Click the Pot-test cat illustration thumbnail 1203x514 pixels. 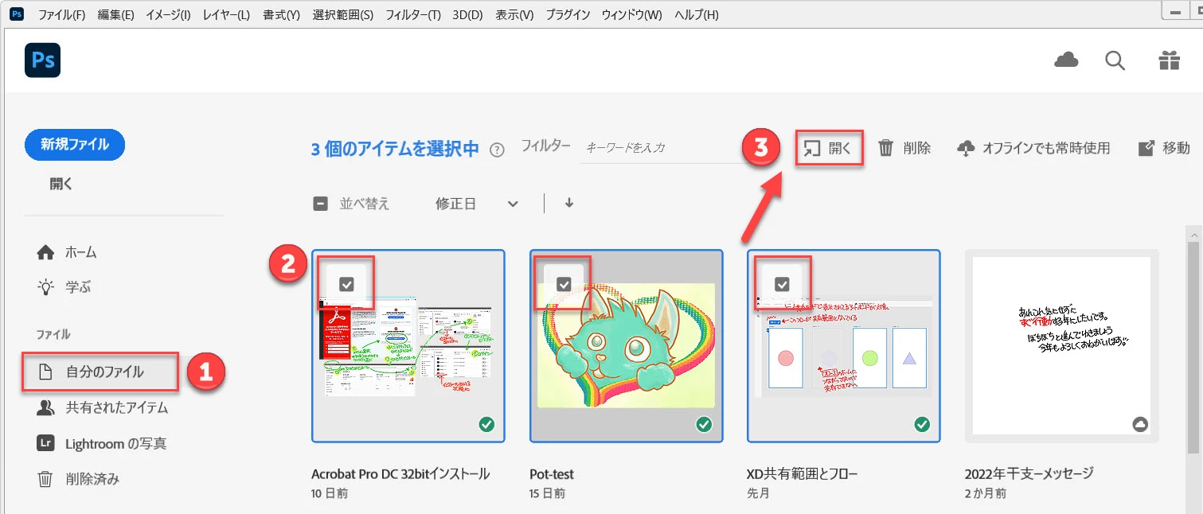(x=627, y=345)
